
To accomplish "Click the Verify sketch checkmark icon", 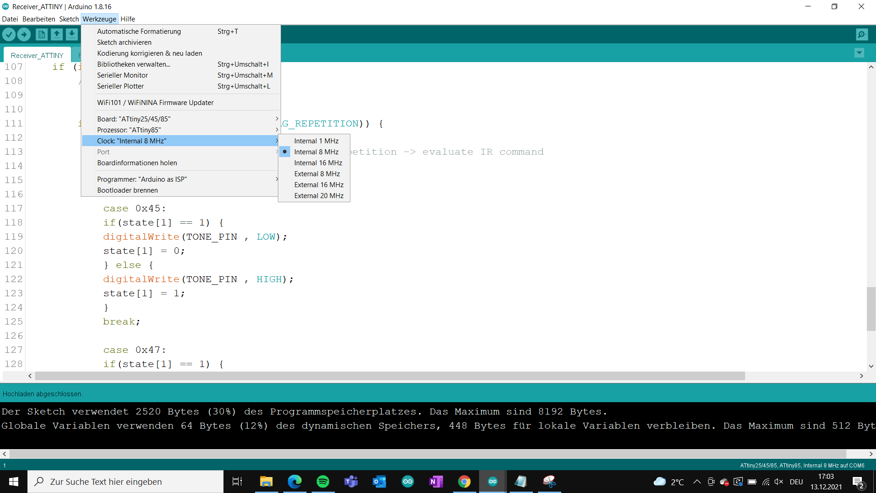I will (x=9, y=34).
